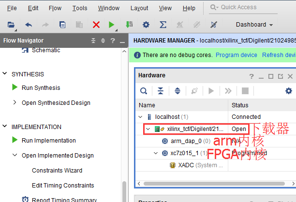Image resolution: width=296 pixels, height=202 pixels.
Task: Collapse the localhost tree node
Action: pos(140,117)
